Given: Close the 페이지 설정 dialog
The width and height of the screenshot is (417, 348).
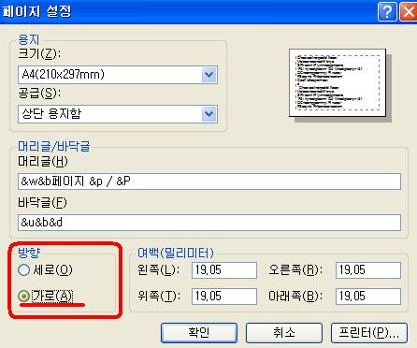Looking at the screenshot, I should 409,11.
